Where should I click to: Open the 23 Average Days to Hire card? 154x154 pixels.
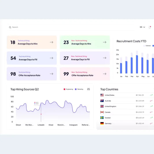[85, 42]
